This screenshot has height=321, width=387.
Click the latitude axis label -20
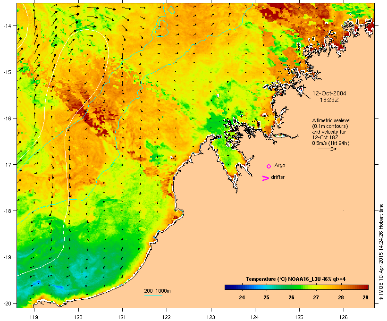click(7, 303)
